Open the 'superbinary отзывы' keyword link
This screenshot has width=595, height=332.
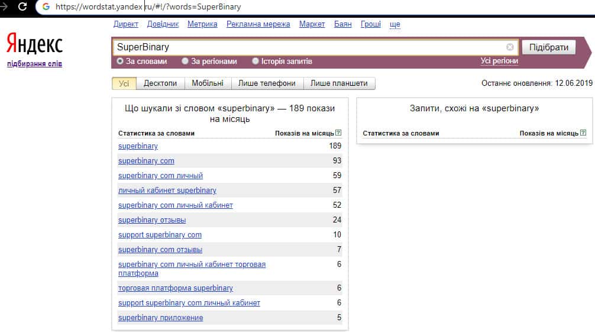(x=152, y=220)
